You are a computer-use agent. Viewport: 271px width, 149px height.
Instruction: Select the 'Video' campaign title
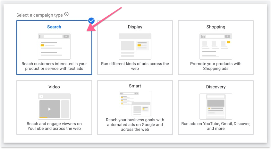54,87
